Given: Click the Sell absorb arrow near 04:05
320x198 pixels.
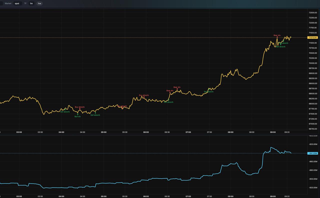Looking at the screenshot, I should point(65,110).
